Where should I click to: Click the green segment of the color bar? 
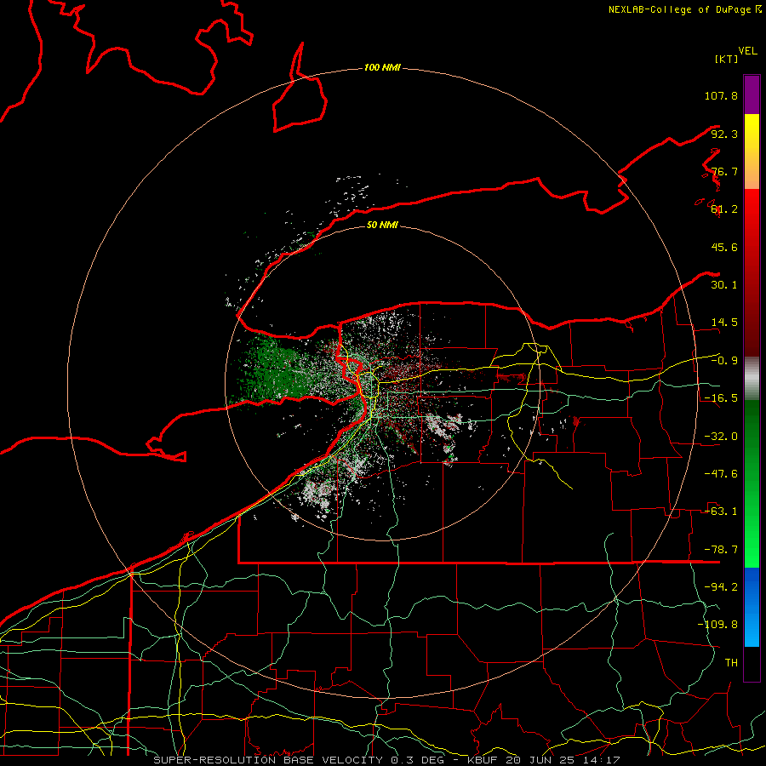[x=752, y=483]
